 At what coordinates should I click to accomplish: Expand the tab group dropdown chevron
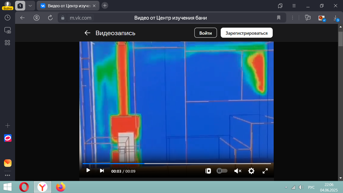tap(30, 6)
